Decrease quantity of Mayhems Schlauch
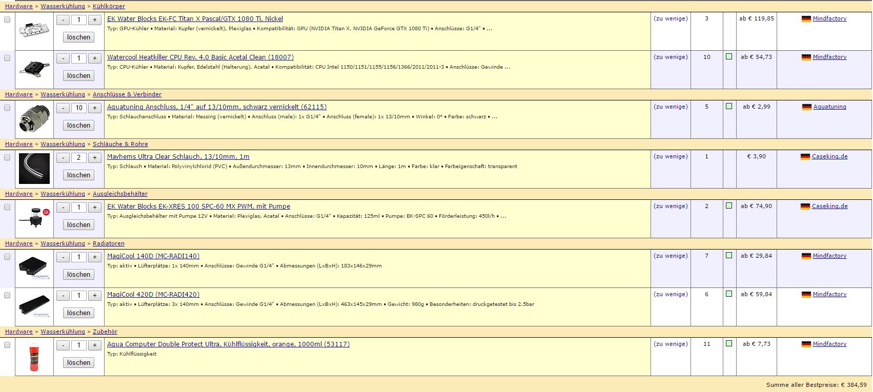Screen dimensions: 873x392 (x=63, y=158)
